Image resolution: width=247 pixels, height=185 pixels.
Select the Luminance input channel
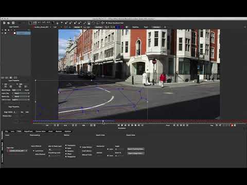[x=33, y=151]
